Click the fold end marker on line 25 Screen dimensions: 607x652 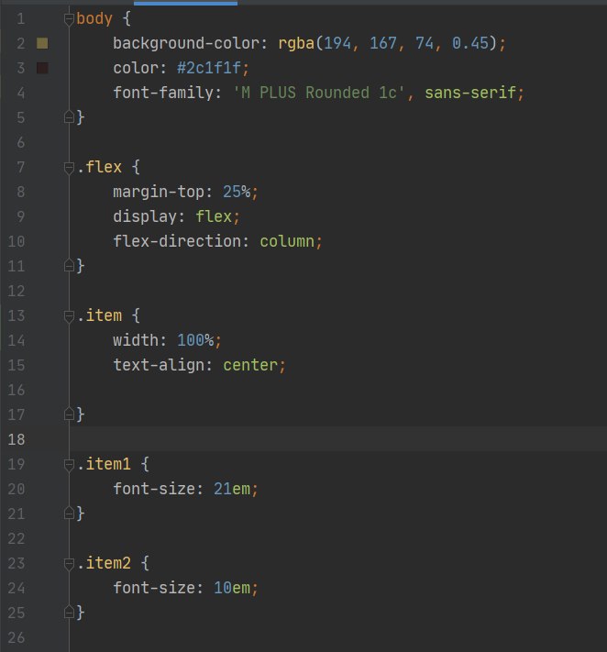(69, 613)
